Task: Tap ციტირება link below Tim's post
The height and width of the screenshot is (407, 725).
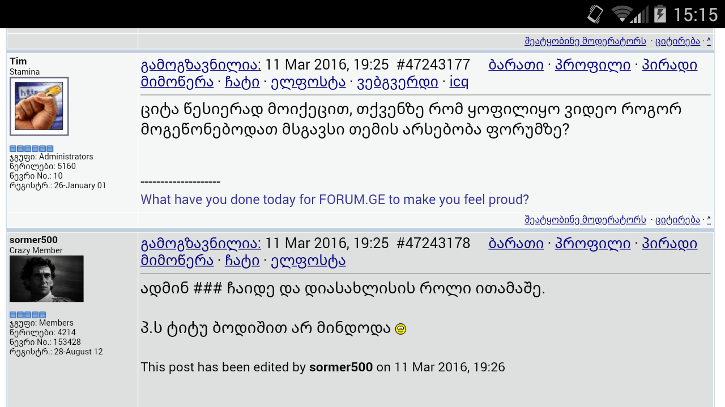Action: [677, 220]
